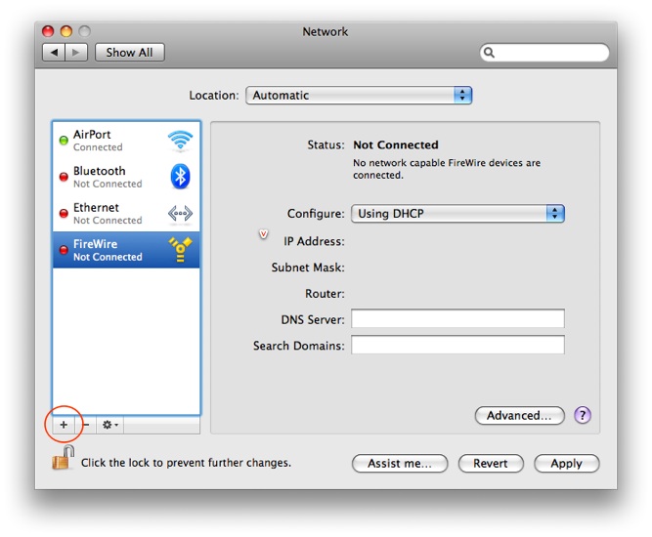652x537 pixels.
Task: Select the AirPort Connected service
Action: [x=108, y=141]
